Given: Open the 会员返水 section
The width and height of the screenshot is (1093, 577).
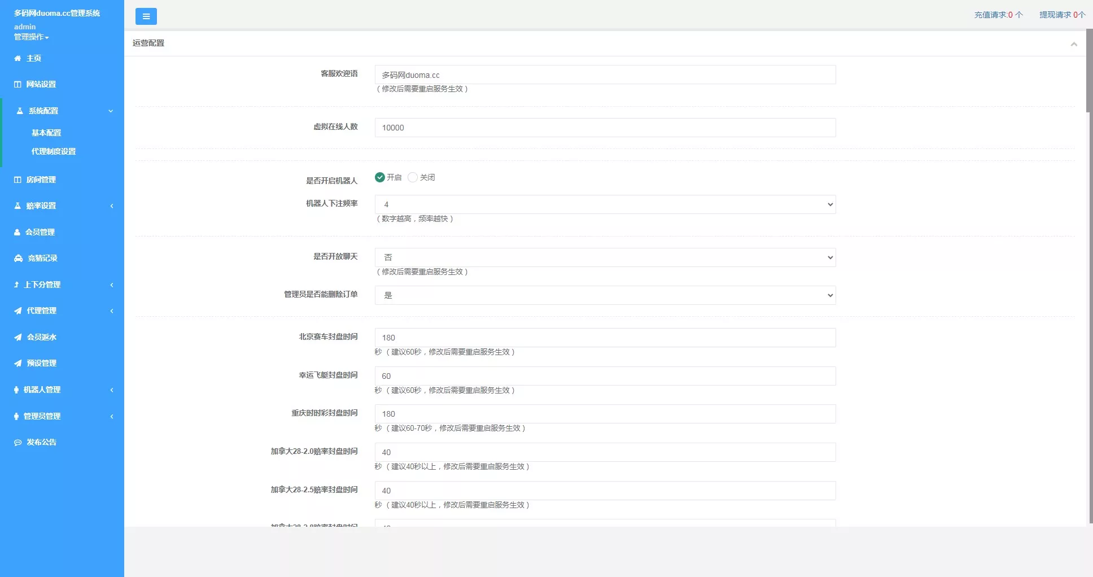Looking at the screenshot, I should (40, 336).
